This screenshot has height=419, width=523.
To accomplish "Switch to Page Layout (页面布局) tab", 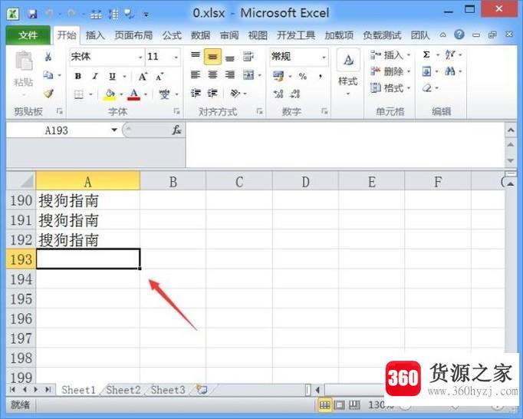I will coord(133,35).
